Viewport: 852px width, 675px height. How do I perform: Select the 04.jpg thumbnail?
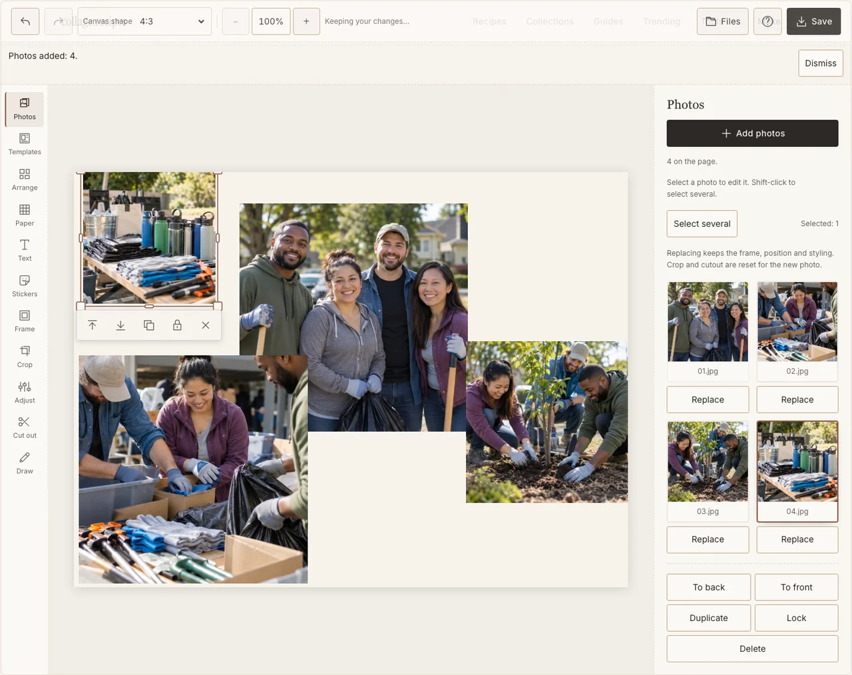coord(797,470)
